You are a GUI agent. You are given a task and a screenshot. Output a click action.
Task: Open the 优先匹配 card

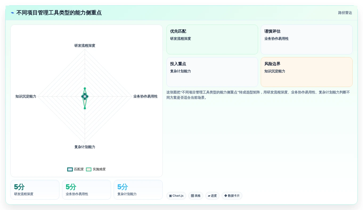point(212,39)
